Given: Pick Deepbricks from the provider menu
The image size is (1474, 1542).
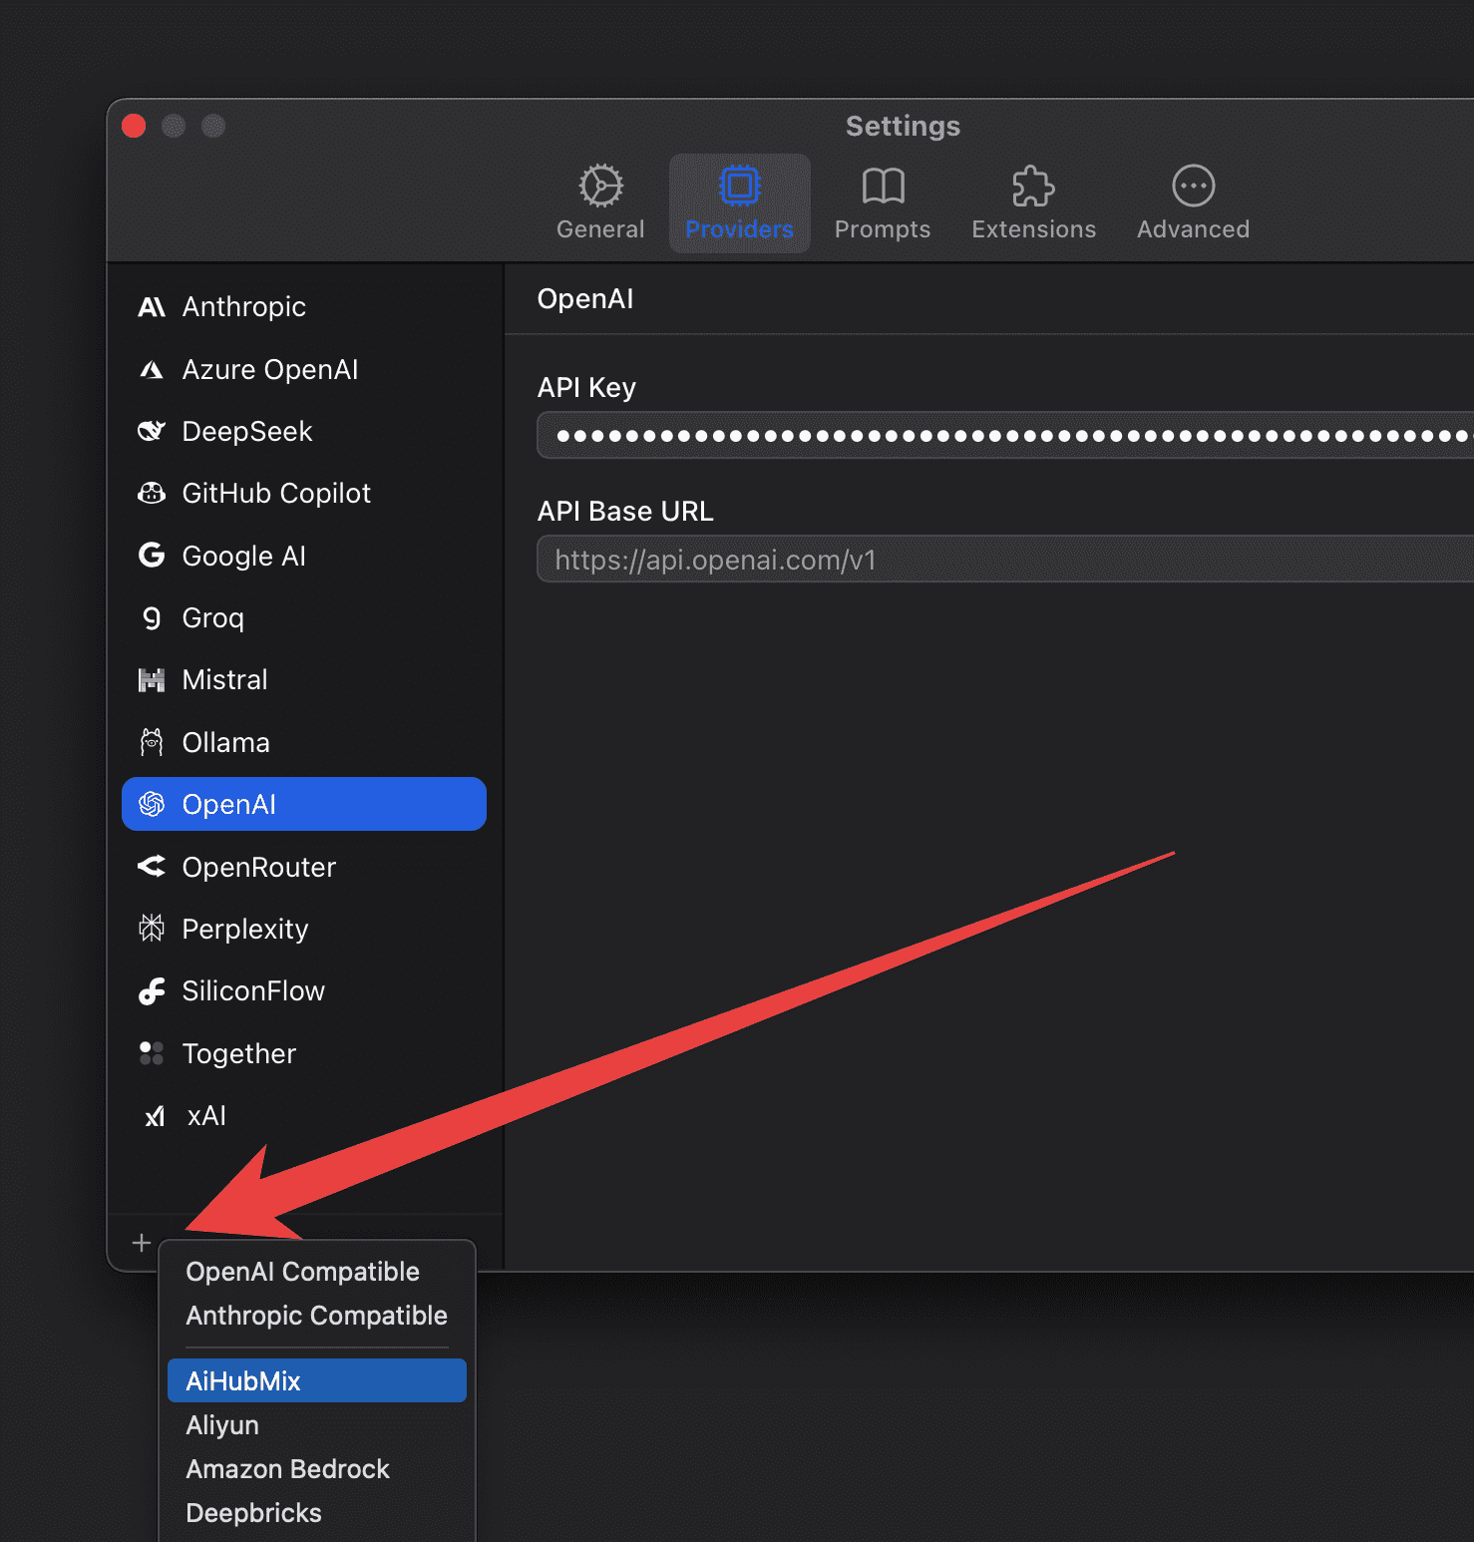Looking at the screenshot, I should tap(317, 1513).
